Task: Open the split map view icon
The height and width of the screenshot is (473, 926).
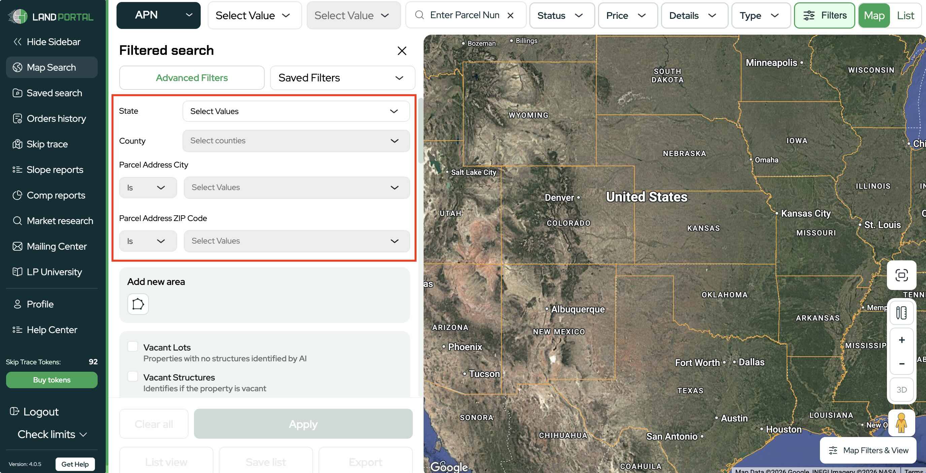Action: pos(901,313)
